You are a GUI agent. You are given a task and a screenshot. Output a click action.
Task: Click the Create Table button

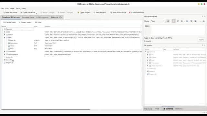[x=9, y=23]
